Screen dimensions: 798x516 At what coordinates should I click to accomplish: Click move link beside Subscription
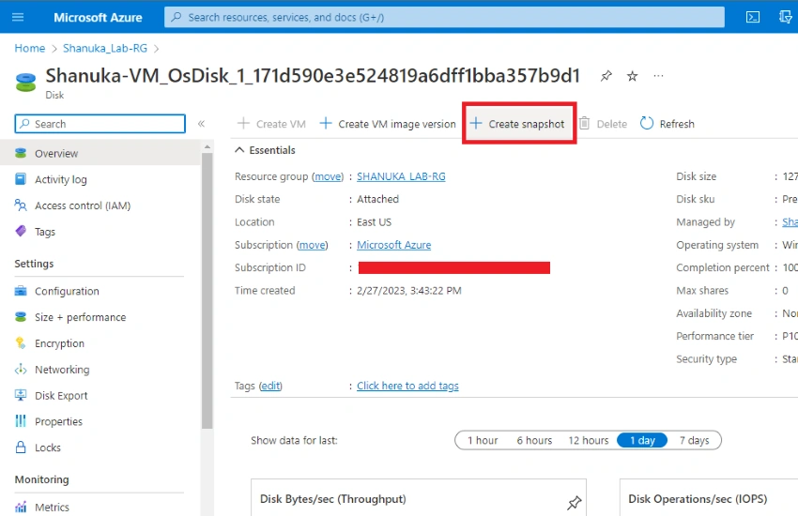tap(312, 245)
